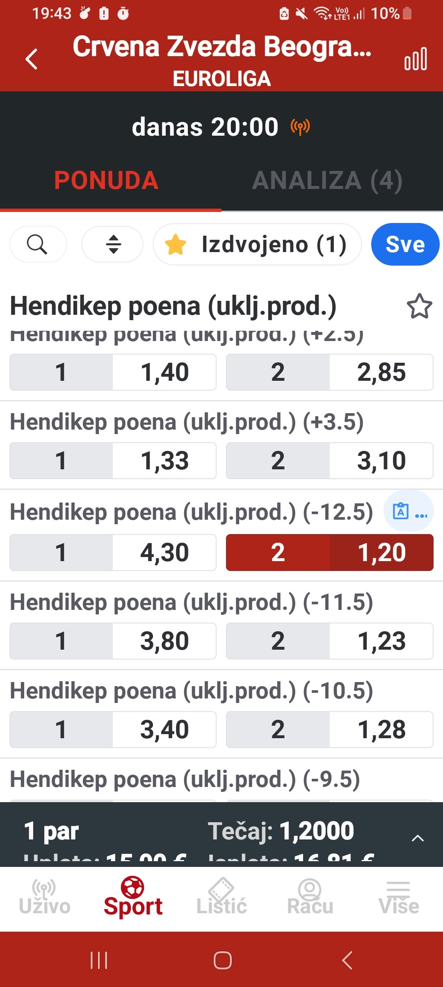Select the PONUDA tab
443x987 pixels.
[107, 180]
